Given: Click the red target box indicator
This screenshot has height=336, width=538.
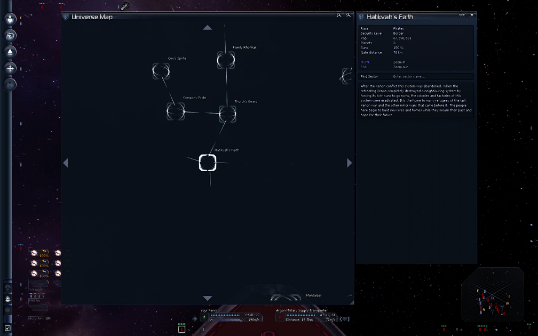Looking at the screenshot, I should [181, 330].
